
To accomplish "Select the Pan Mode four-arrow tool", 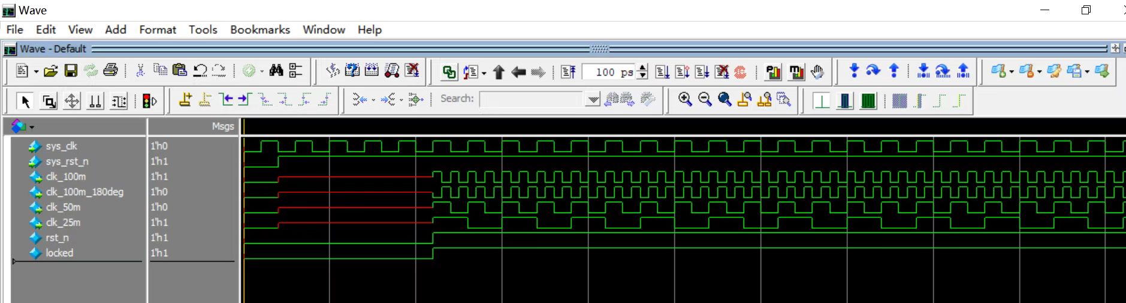I will click(72, 101).
